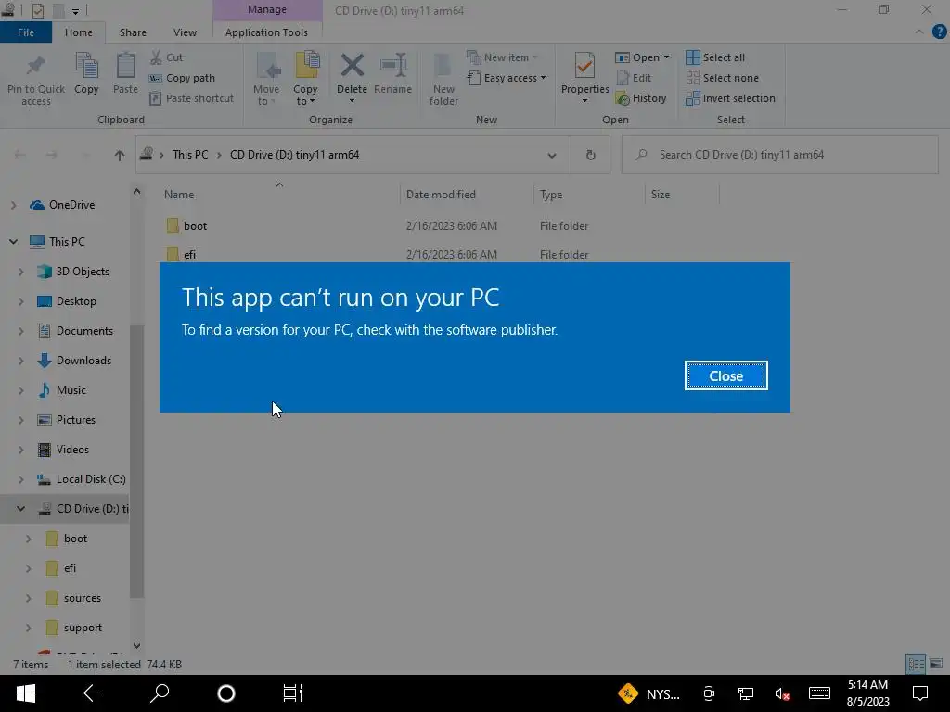Sort by the Type column header
The width and height of the screenshot is (950, 712).
tap(589, 195)
